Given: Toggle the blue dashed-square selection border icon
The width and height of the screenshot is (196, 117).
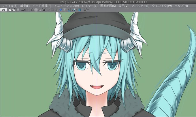Looking at the screenshot, I should click(61, 10).
